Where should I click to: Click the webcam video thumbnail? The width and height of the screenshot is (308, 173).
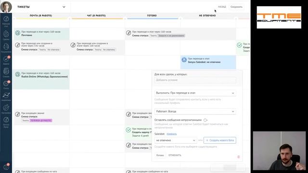click(279, 150)
